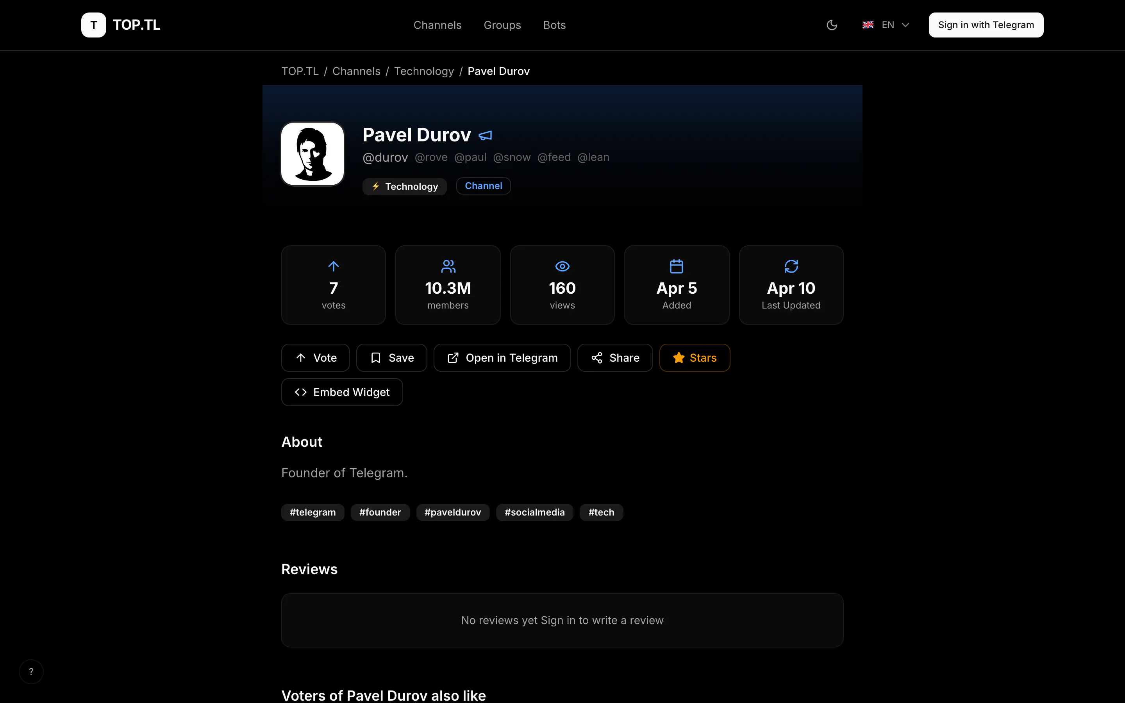Open the Embed Widget option
Screen dimensions: 1125x703
[342, 392]
